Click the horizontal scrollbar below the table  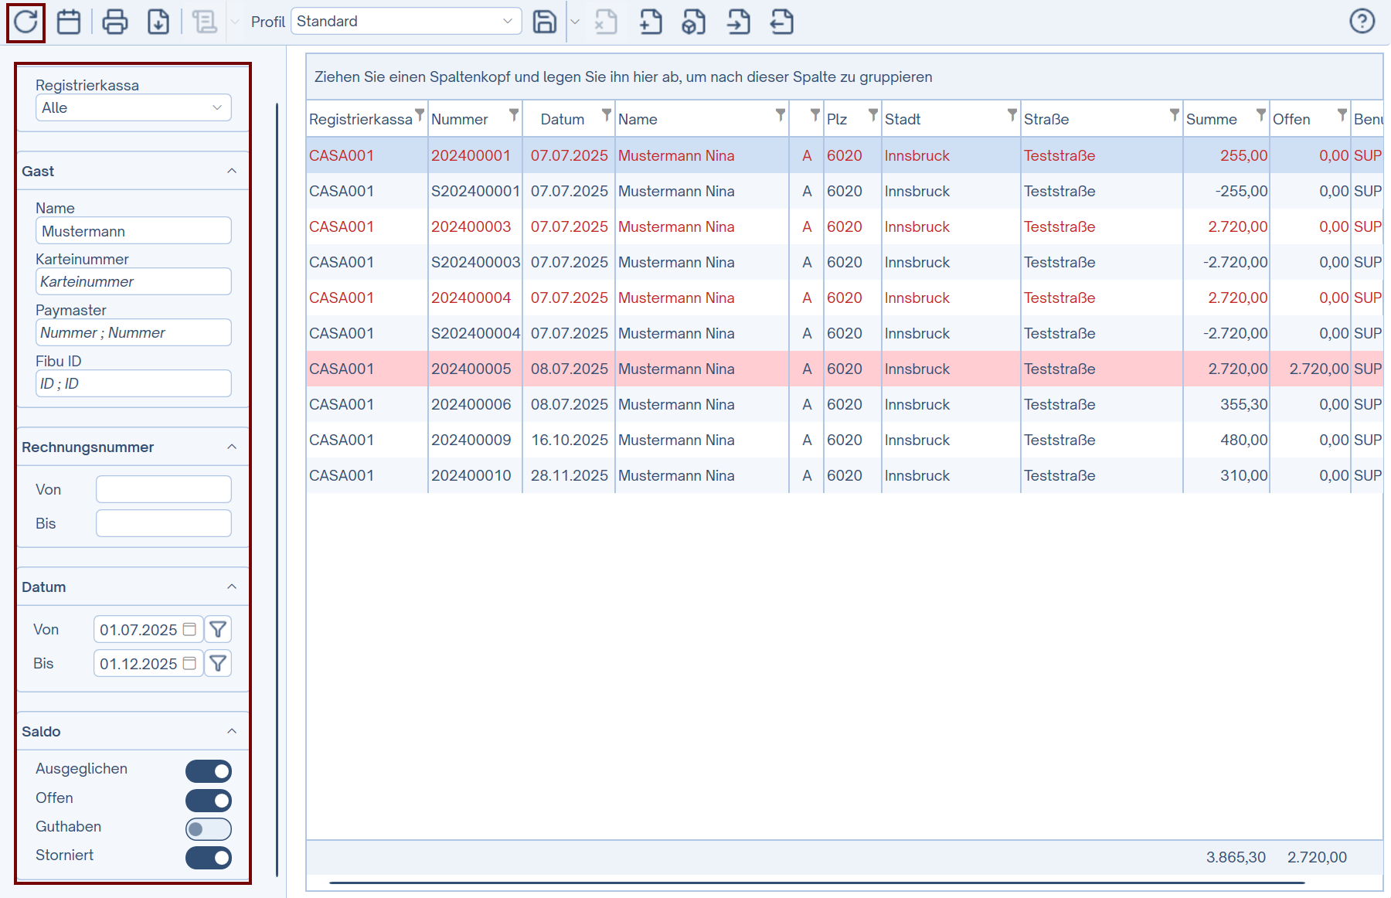[x=816, y=882]
